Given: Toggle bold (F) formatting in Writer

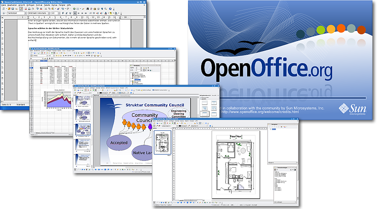Looking at the screenshot, I should point(63,13).
